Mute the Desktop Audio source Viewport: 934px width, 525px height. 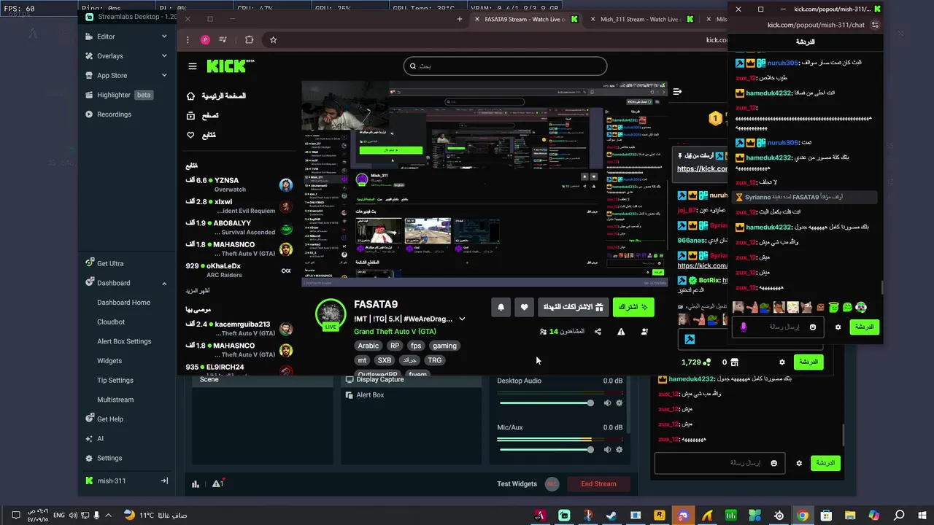[x=607, y=403]
